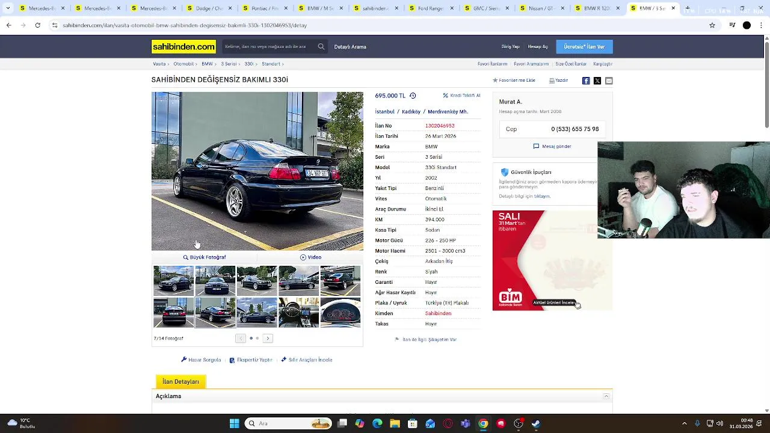Screen dimensions: 770x433
Task: Open Steam from taskbar
Action: (x=535, y=423)
